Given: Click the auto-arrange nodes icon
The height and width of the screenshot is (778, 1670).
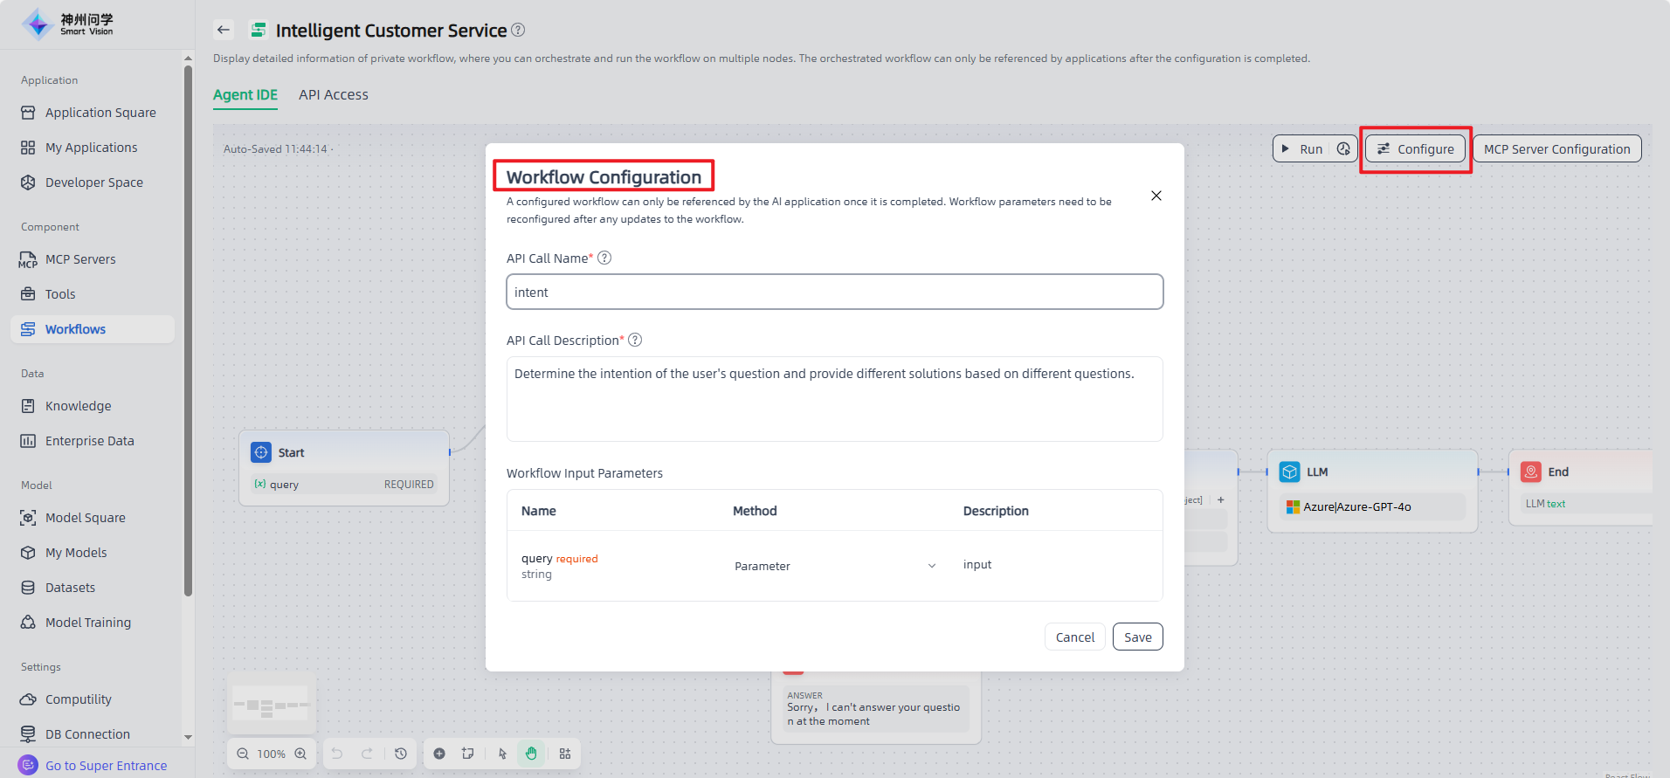Looking at the screenshot, I should click(565, 754).
